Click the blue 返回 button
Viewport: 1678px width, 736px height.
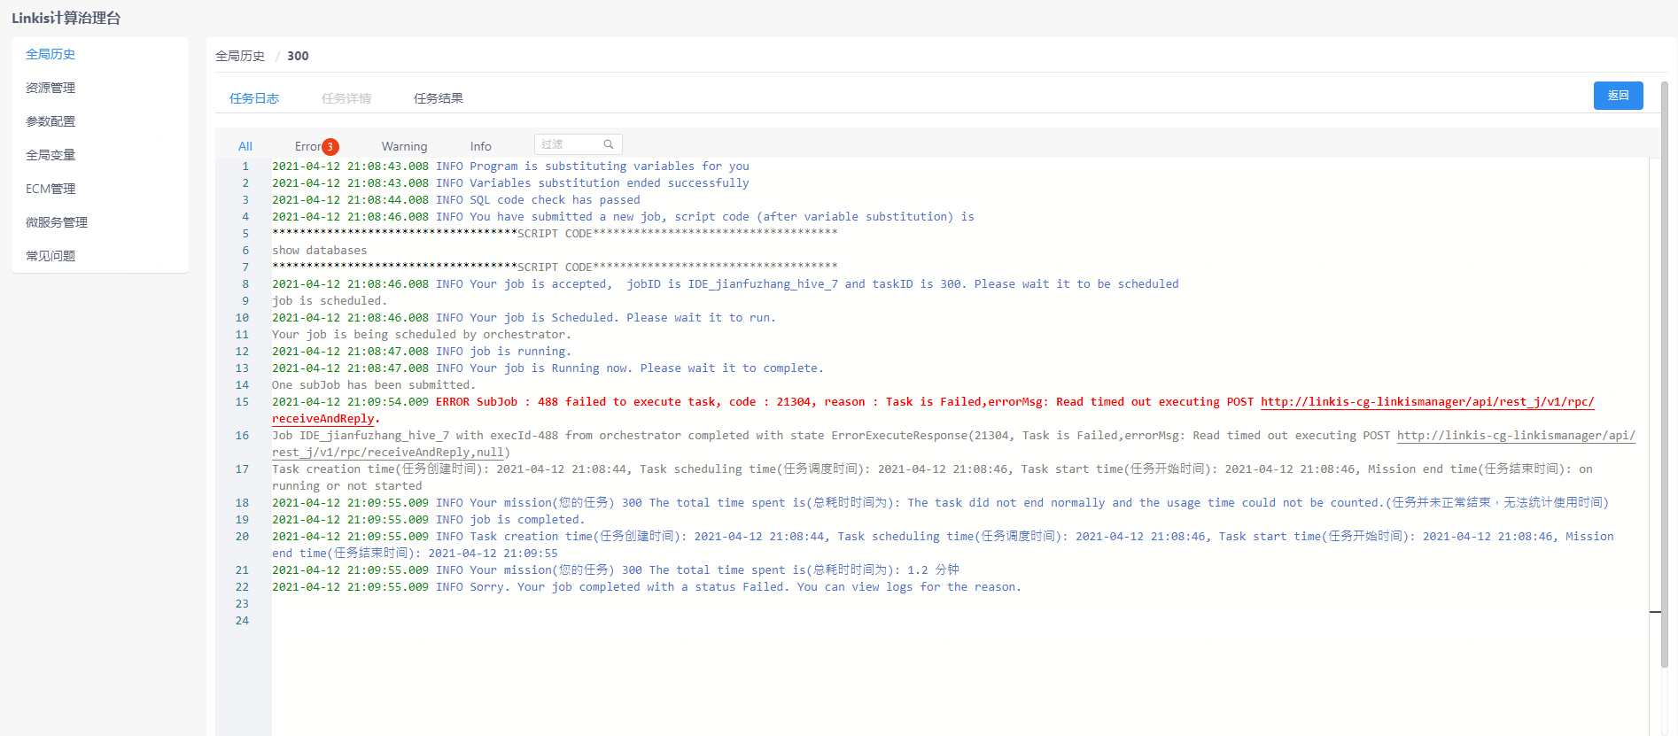[x=1618, y=96]
